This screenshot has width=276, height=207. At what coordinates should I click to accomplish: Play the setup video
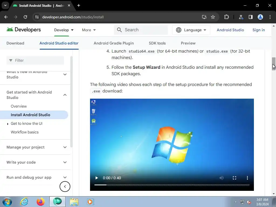[x=96, y=178]
